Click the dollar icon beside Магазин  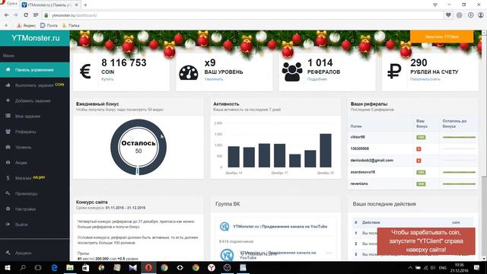[x=8, y=178]
